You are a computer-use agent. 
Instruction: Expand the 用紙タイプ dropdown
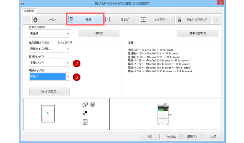tap(50, 76)
